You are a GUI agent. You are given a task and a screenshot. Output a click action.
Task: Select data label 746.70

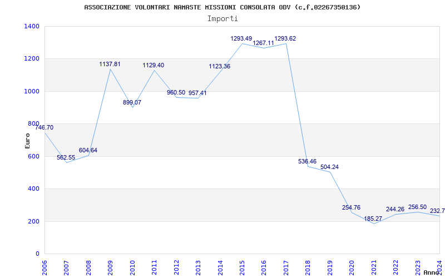pos(44,128)
